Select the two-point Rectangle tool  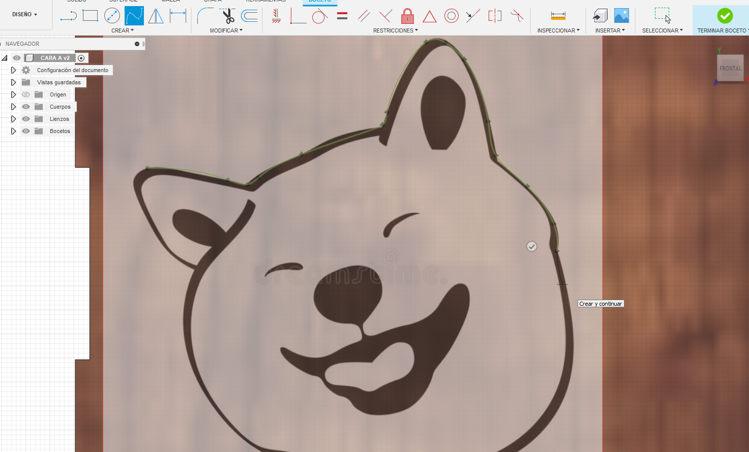(90, 16)
